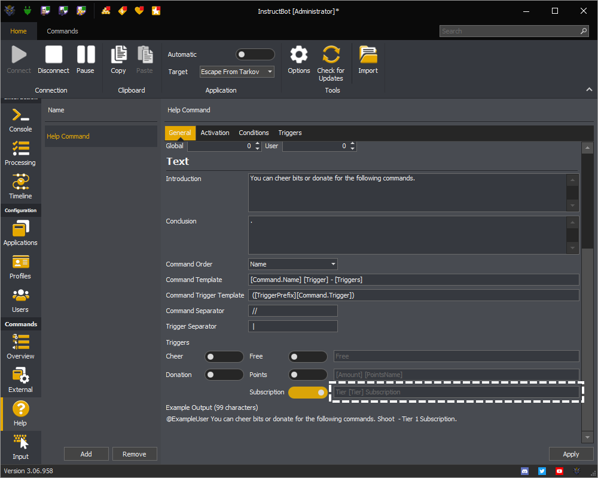The height and width of the screenshot is (478, 598).
Task: Click the Command Trigger Template field
Action: pyautogui.click(x=413, y=295)
